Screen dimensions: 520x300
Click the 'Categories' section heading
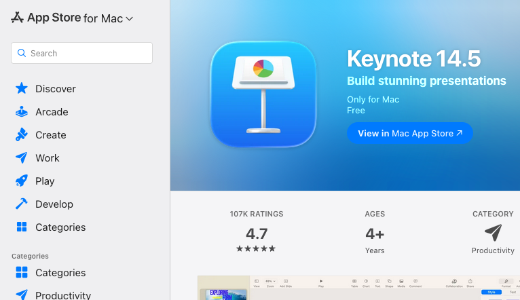tap(30, 257)
